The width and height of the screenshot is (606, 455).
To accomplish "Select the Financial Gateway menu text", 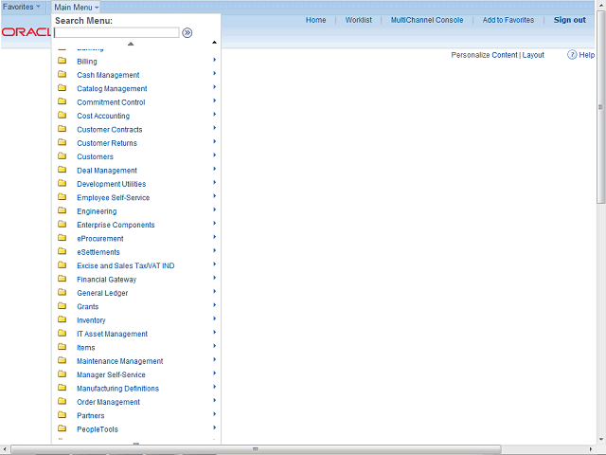I will (x=107, y=280).
